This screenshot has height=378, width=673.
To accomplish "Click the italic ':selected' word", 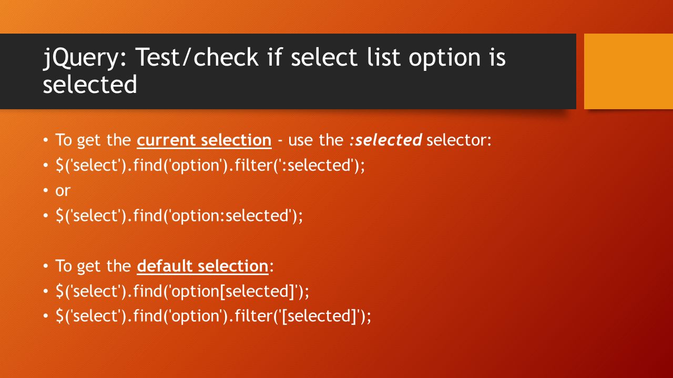I will click(x=385, y=140).
